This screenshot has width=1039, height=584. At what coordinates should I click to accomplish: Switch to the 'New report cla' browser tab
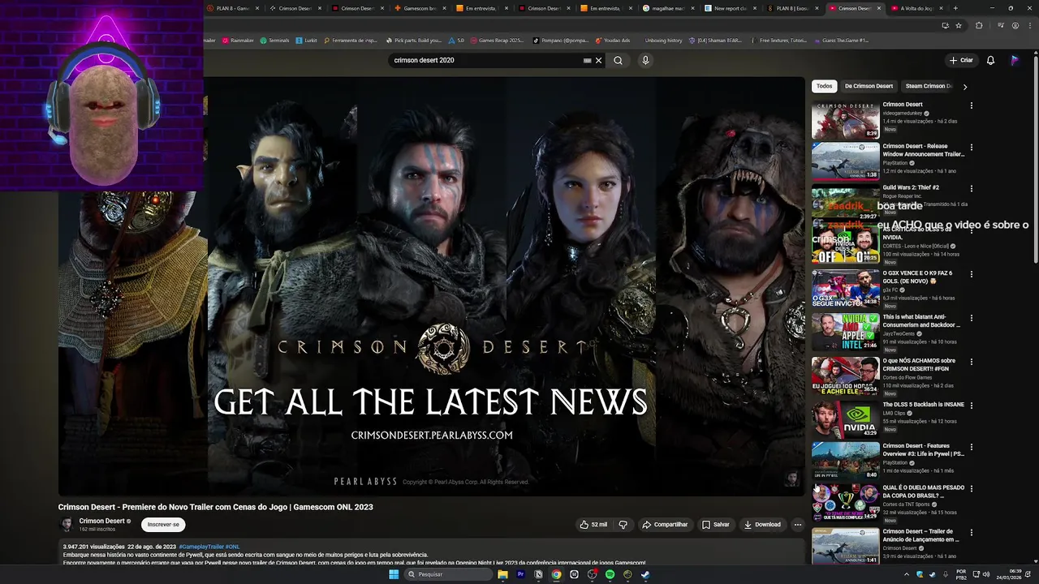pyautogui.click(x=730, y=8)
